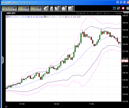Remove the Bollinger Band (20, 0, S, 2.0, 2.0) indicator
The width and height of the screenshot is (129, 108).
pyautogui.click(x=7, y=17)
